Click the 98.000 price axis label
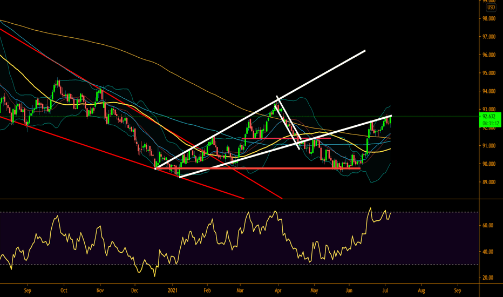 (489, 18)
